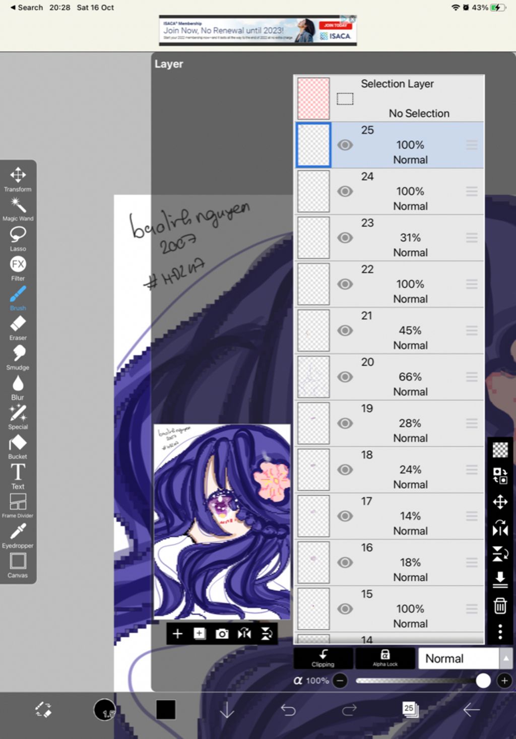Select layer 20 thumbnail
516x739 pixels.
point(313,377)
